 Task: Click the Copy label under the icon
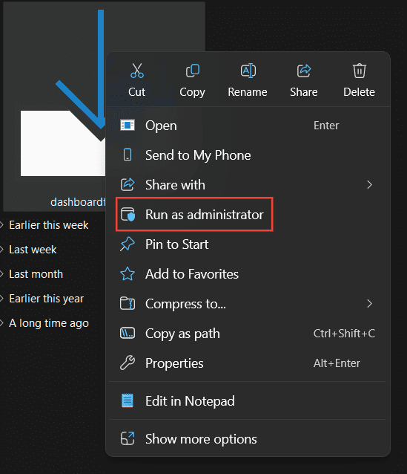coord(193,92)
